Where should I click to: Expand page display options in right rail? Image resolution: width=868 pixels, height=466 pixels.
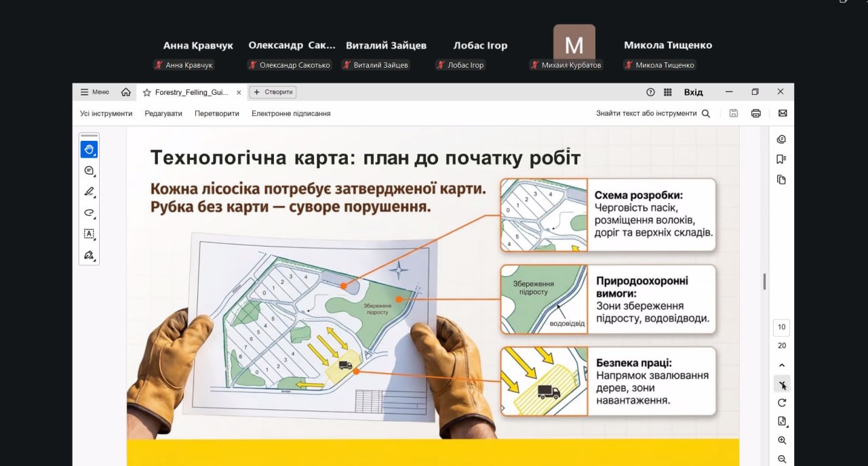[782, 421]
